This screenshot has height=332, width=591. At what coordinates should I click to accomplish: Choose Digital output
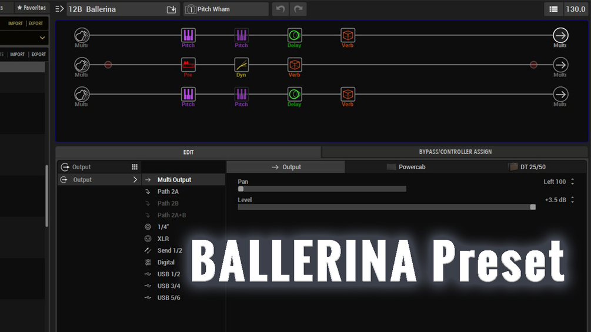click(166, 262)
